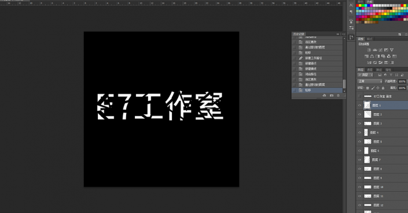
Task: Delete the current history state
Action: [x=339, y=95]
